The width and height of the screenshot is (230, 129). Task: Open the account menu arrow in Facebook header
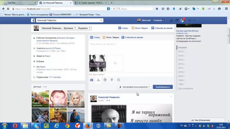coord(194,20)
